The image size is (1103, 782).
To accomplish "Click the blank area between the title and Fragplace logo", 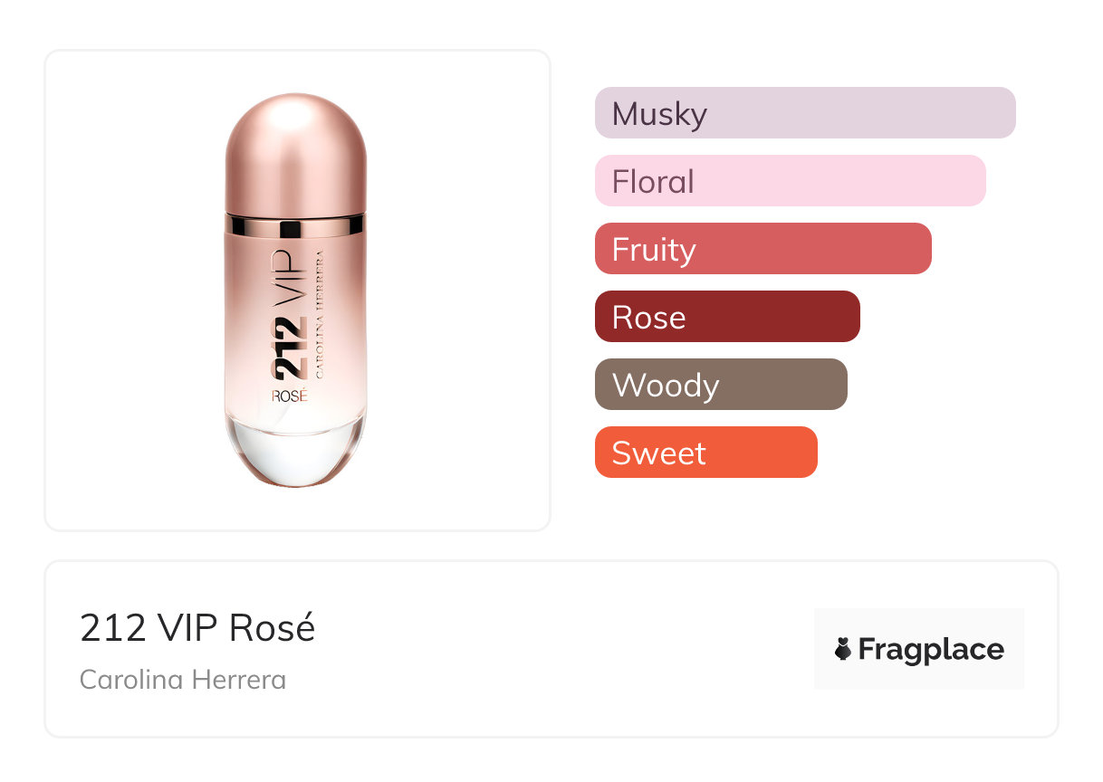I will (561, 650).
